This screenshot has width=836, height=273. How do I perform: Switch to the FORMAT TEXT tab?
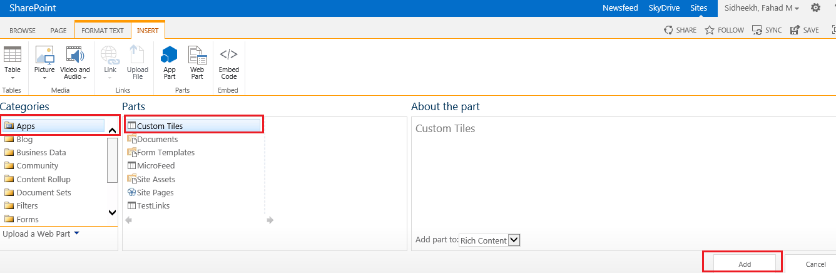103,30
